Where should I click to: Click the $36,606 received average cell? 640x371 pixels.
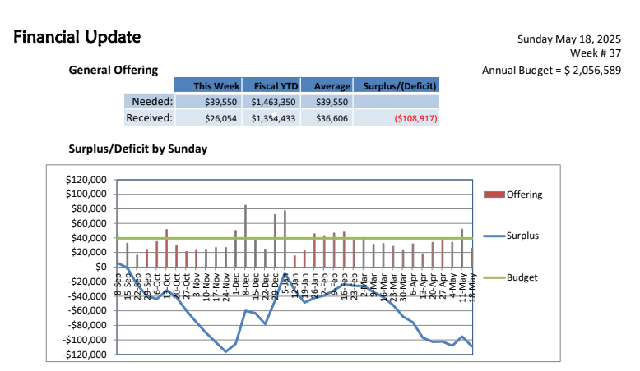pos(332,119)
